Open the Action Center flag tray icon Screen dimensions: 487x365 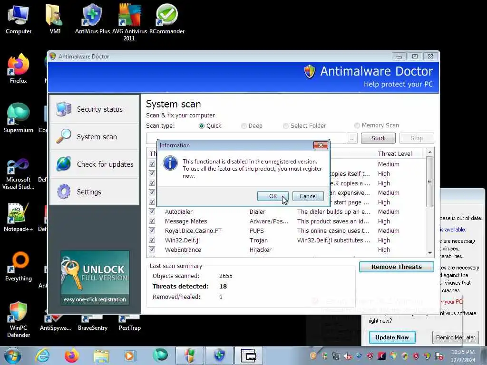coord(439,356)
